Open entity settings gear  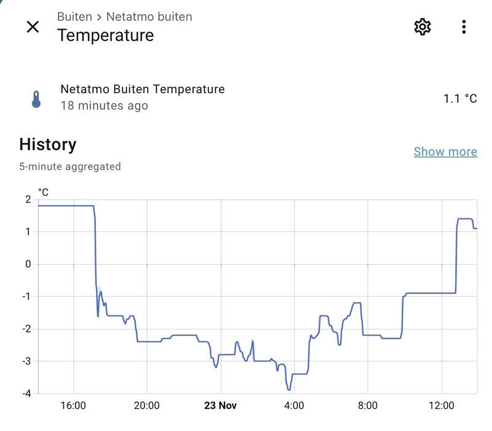tap(423, 26)
